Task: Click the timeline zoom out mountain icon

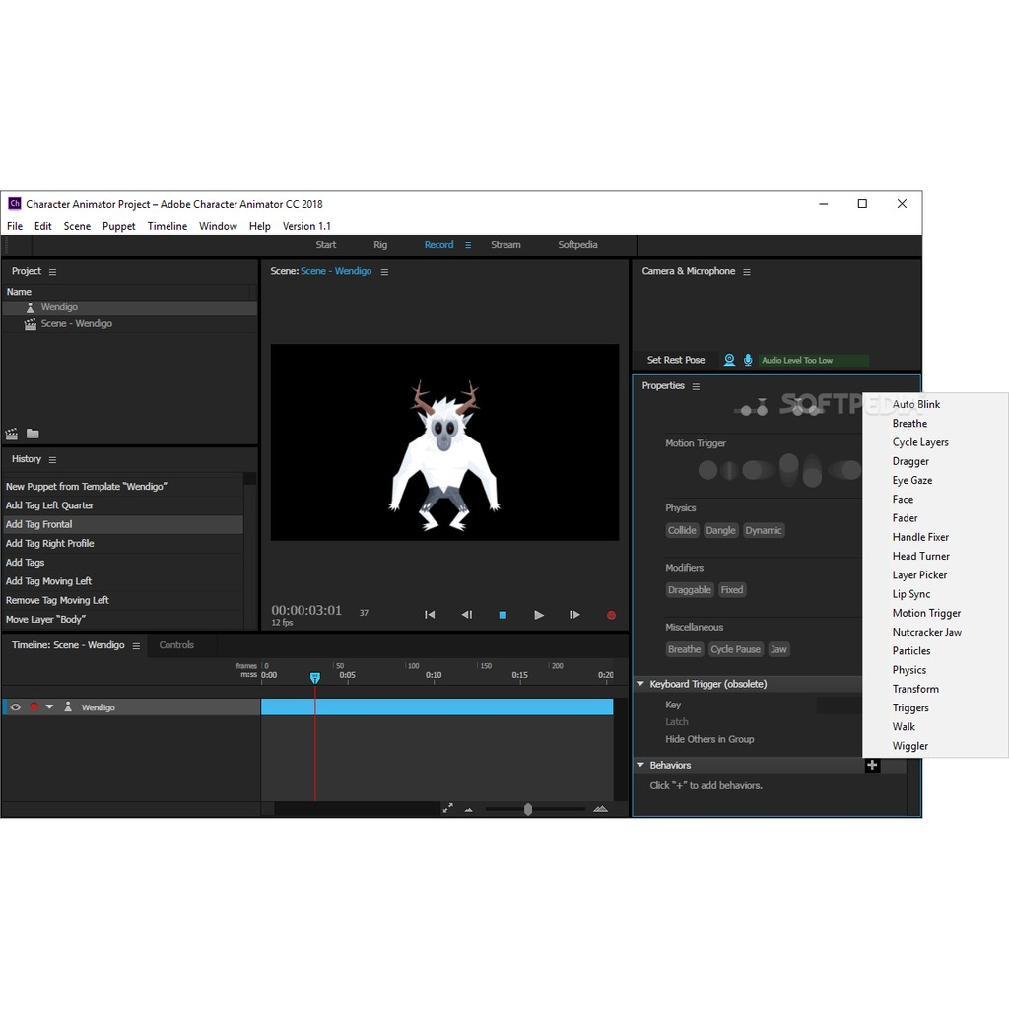Action: coord(468,810)
